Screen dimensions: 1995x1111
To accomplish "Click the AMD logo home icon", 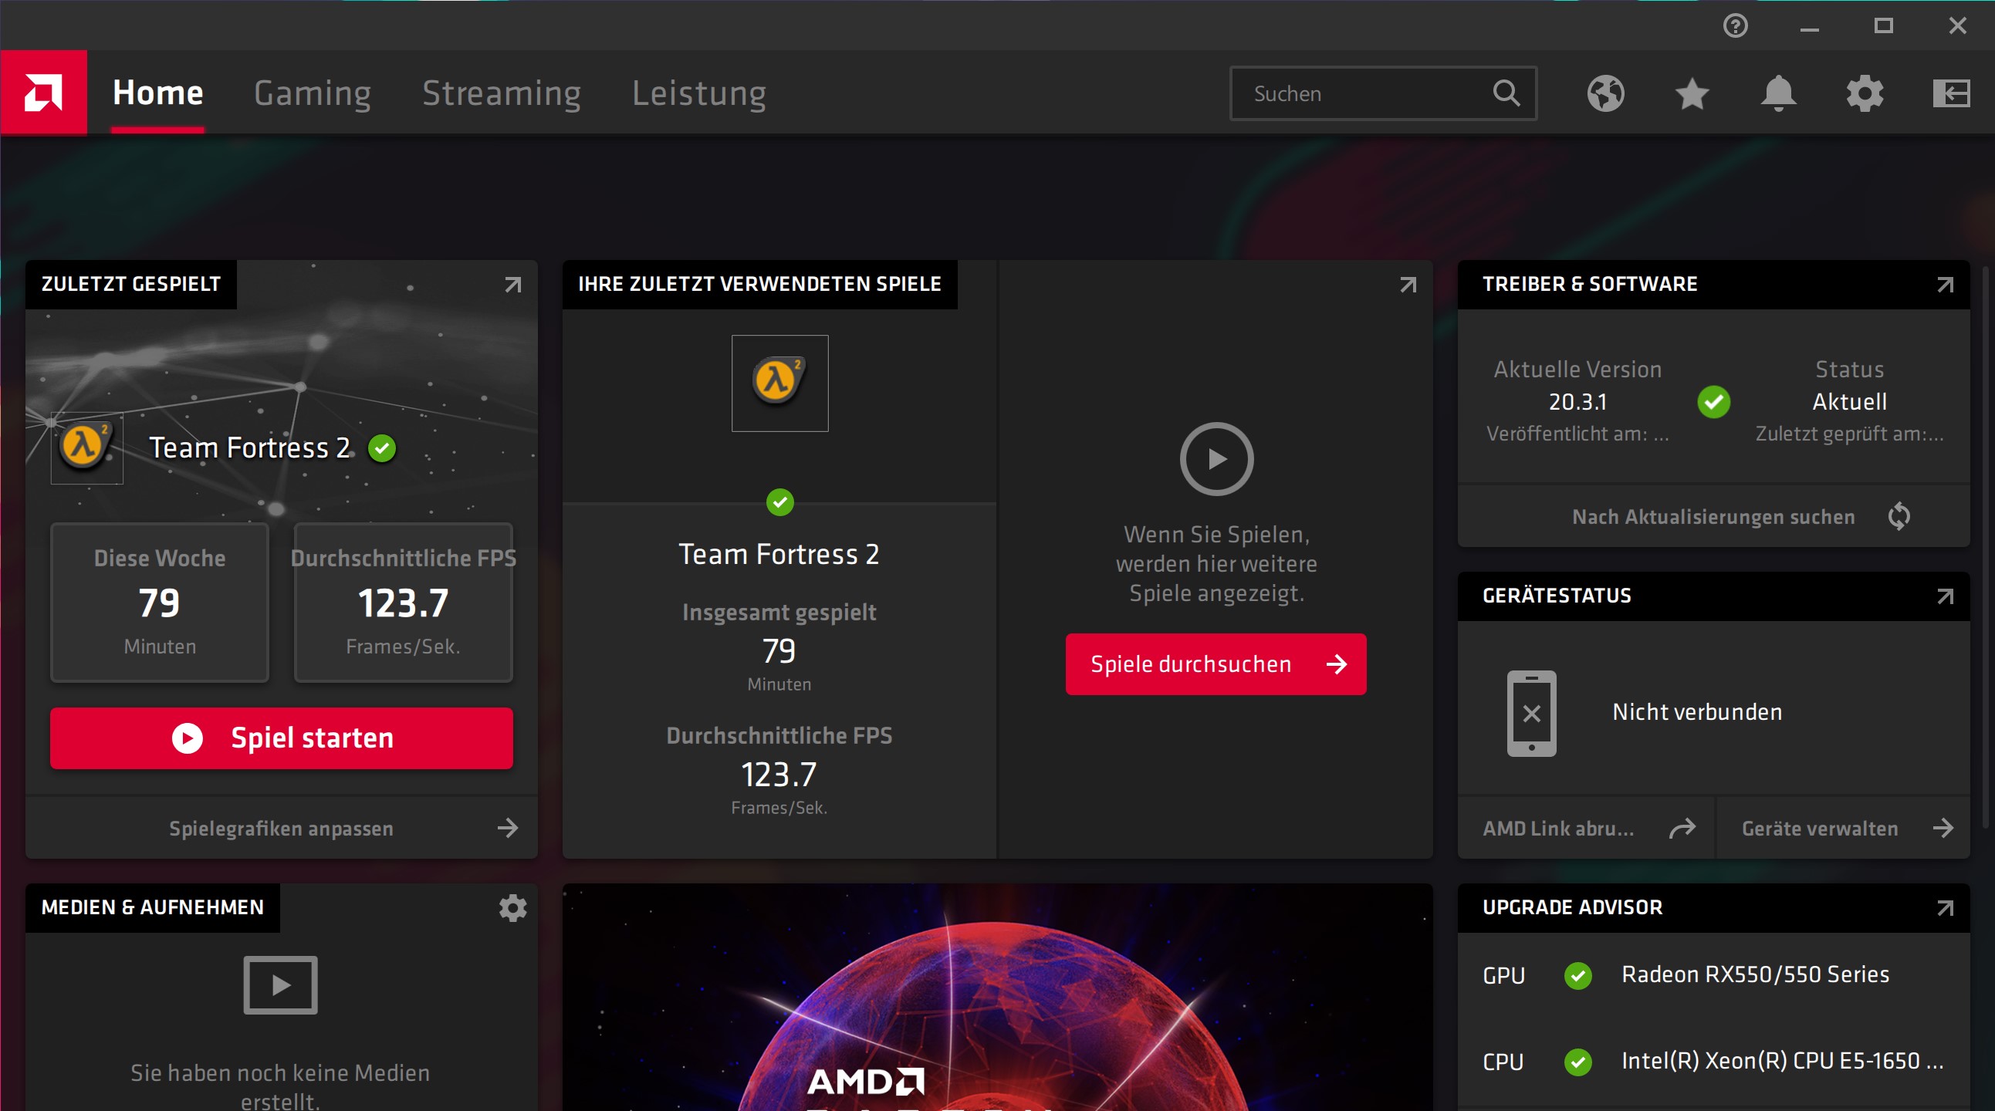I will [43, 93].
